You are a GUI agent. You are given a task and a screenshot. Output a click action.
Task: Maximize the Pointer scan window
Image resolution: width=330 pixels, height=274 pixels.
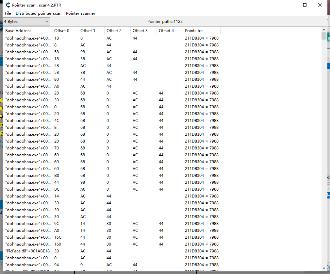pos(305,5)
